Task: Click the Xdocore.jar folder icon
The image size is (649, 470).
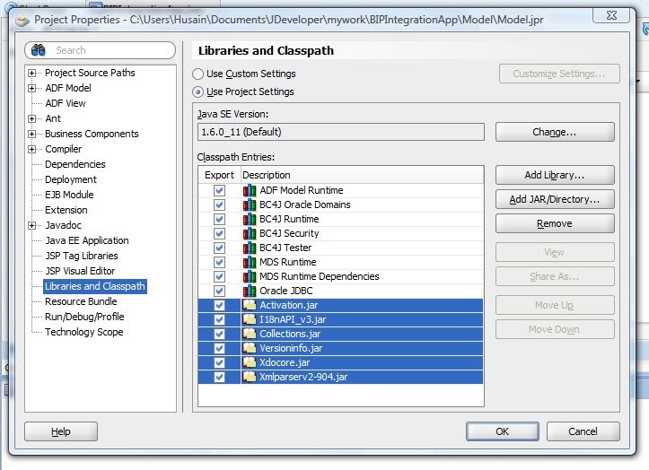Action: tap(250, 362)
